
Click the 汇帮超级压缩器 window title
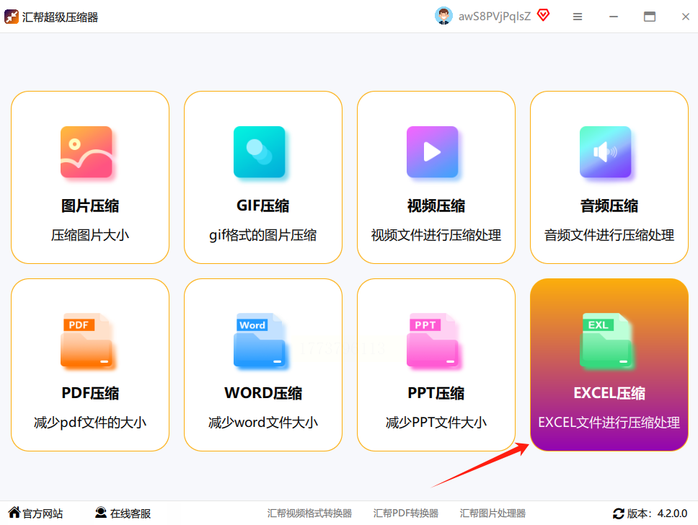coord(60,17)
